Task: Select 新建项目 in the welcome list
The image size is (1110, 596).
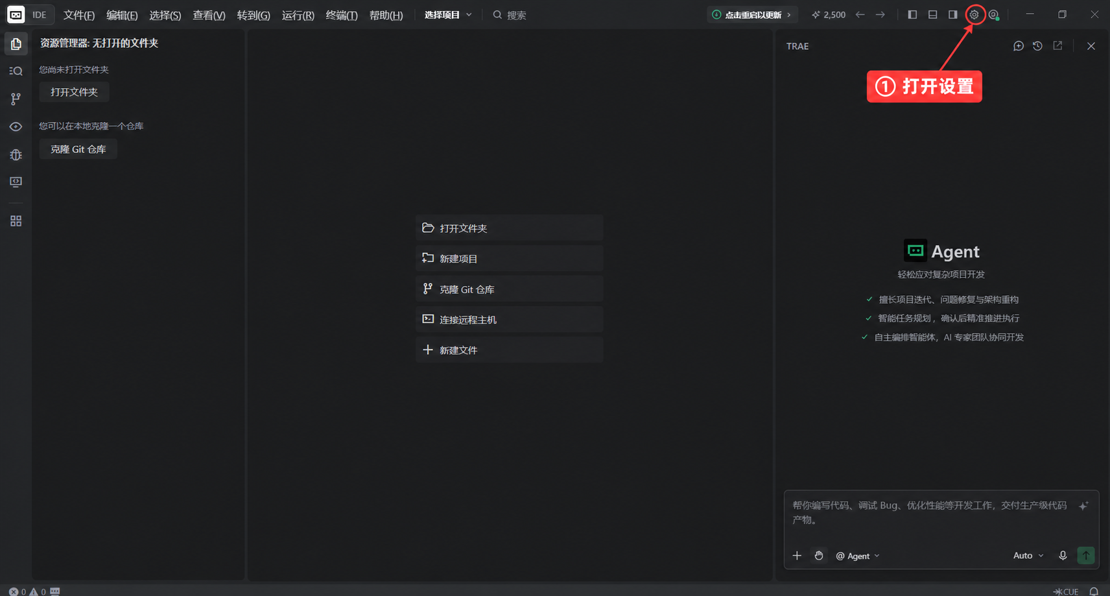Action: [509, 258]
